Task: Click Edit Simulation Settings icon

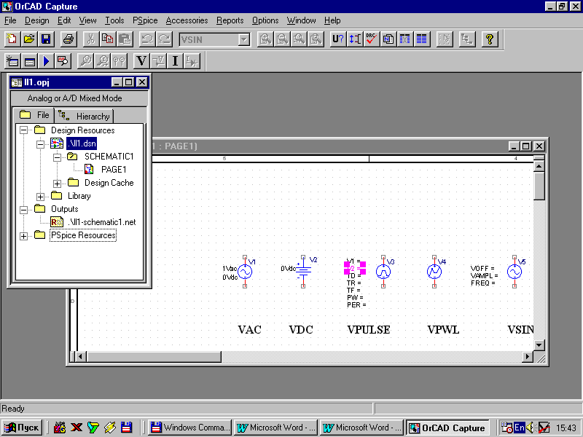Action: [x=29, y=61]
